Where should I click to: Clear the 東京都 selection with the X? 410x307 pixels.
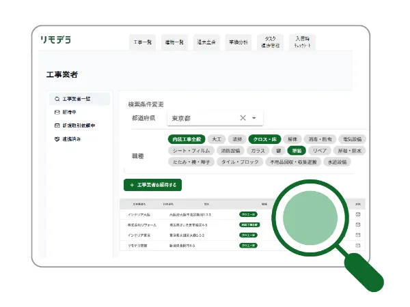click(243, 118)
